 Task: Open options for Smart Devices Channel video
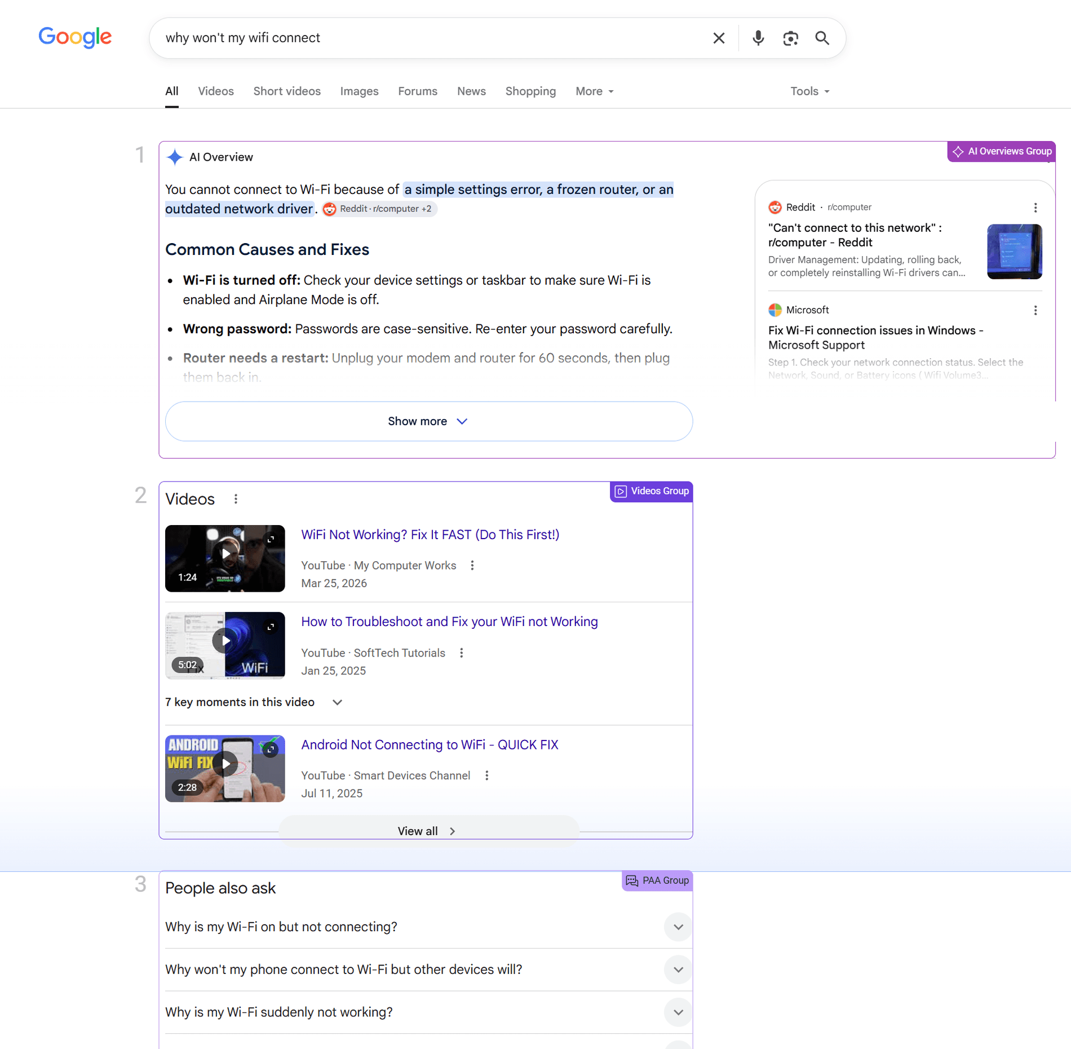pyautogui.click(x=487, y=775)
